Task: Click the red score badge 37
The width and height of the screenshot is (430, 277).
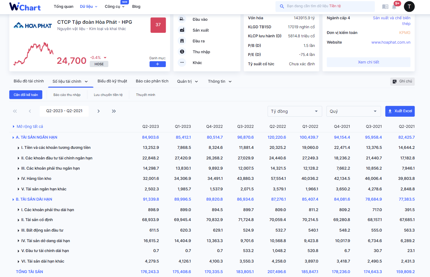Action: click(x=158, y=25)
